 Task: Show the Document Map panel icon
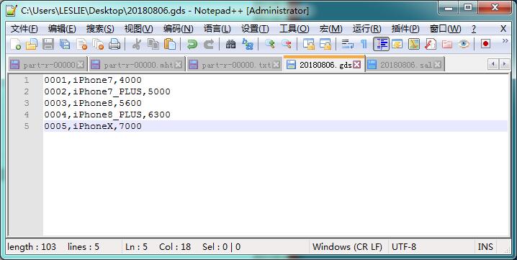click(414, 44)
